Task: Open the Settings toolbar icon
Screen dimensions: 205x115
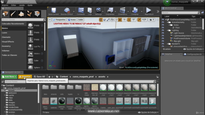Action: pos(98,11)
